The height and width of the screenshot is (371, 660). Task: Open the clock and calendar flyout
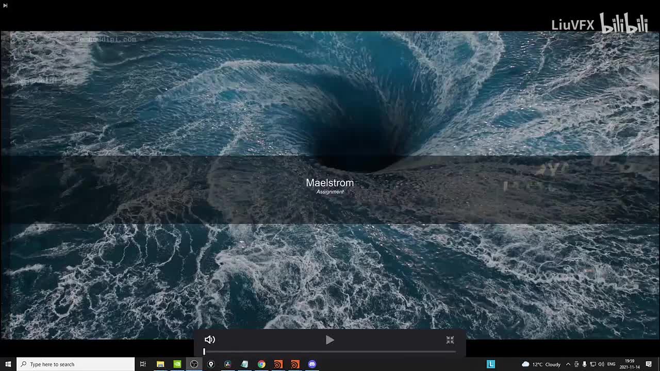[630, 364]
